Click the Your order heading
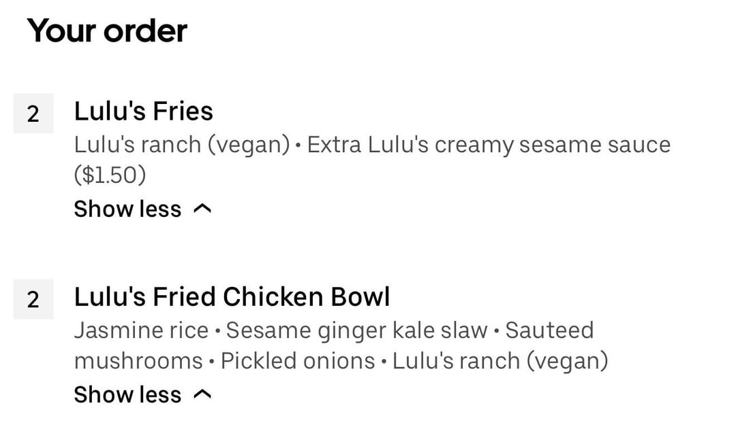This screenshot has height=427, width=736. tap(107, 31)
